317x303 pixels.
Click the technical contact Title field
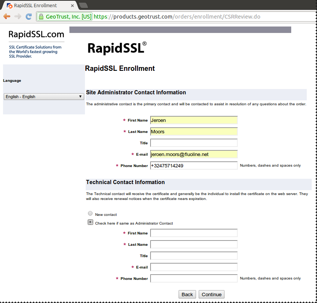click(194, 256)
